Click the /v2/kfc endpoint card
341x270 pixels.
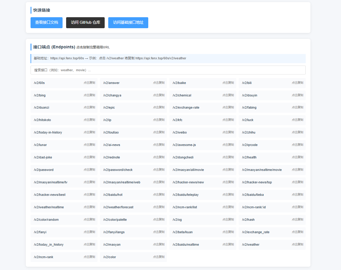coord(203,120)
